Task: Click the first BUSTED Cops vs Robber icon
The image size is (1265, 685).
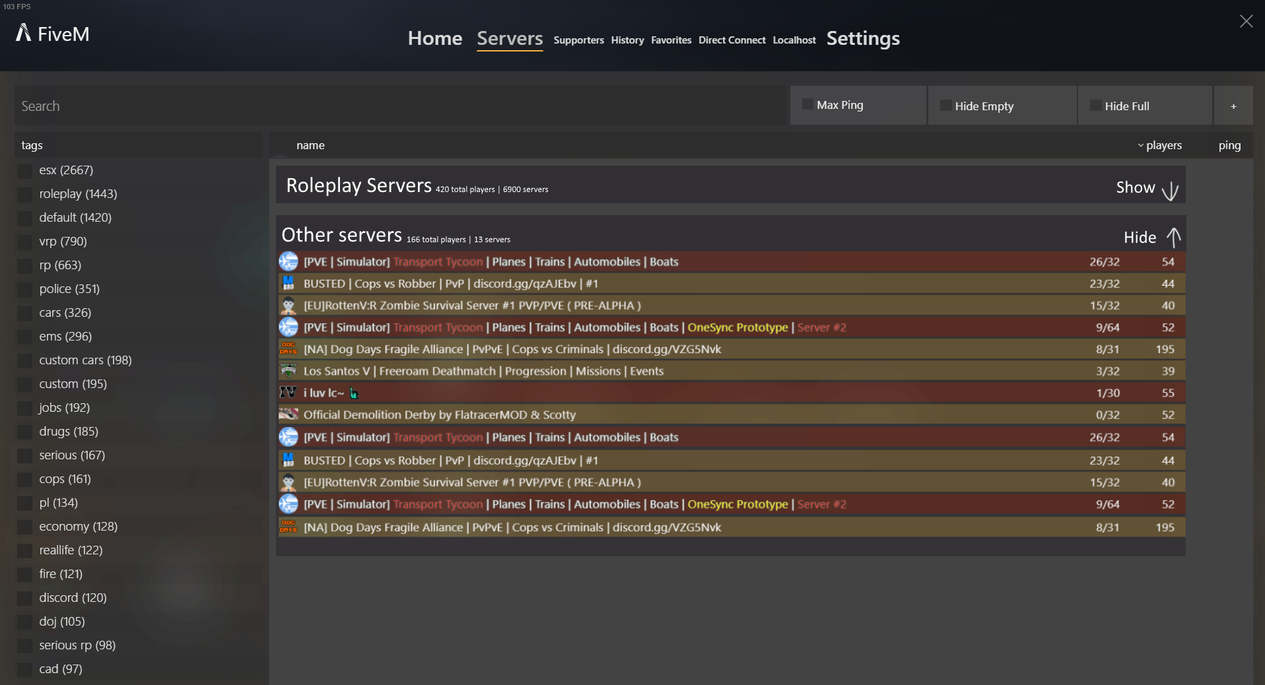Action: pos(288,283)
